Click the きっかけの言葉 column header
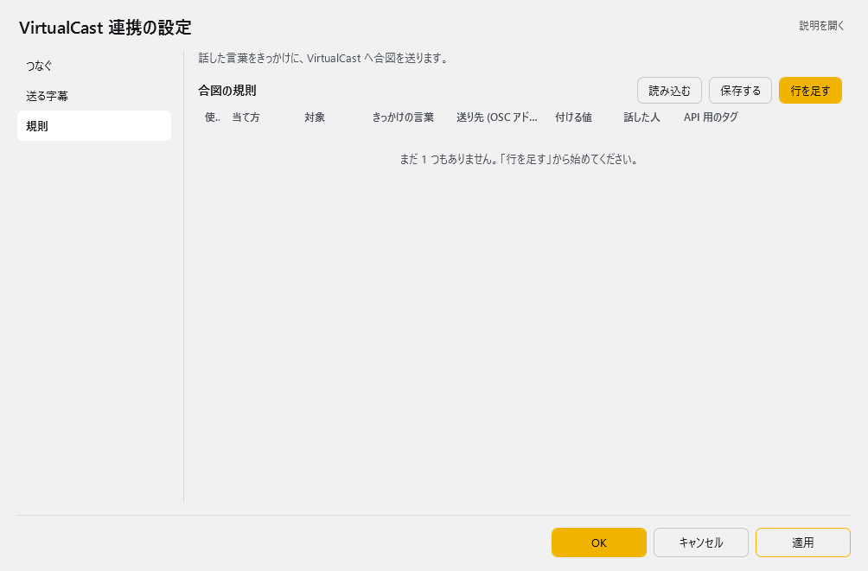 click(403, 117)
